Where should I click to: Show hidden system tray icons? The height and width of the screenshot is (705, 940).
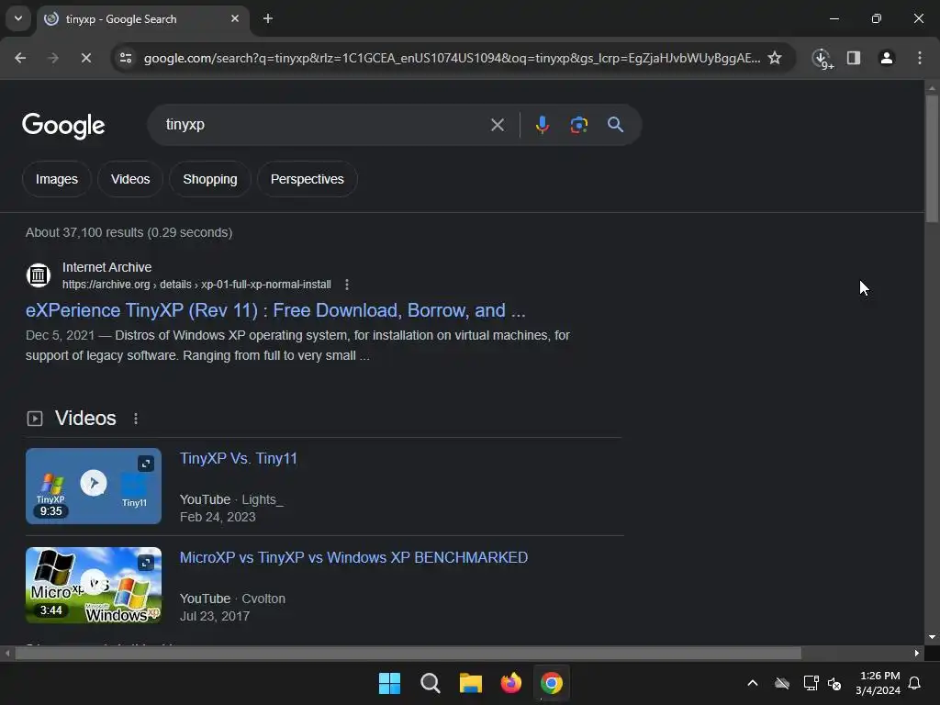point(753,683)
